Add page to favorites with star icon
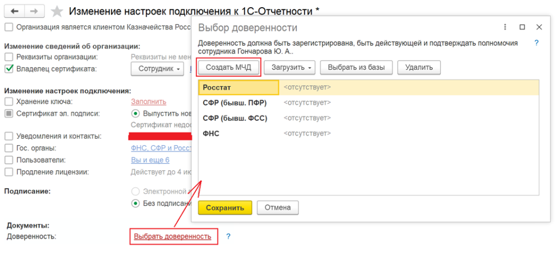This screenshot has height=275, width=560. coord(56,11)
